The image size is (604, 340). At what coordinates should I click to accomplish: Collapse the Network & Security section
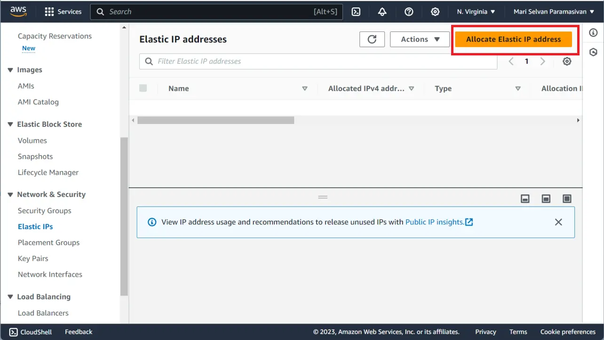click(10, 194)
